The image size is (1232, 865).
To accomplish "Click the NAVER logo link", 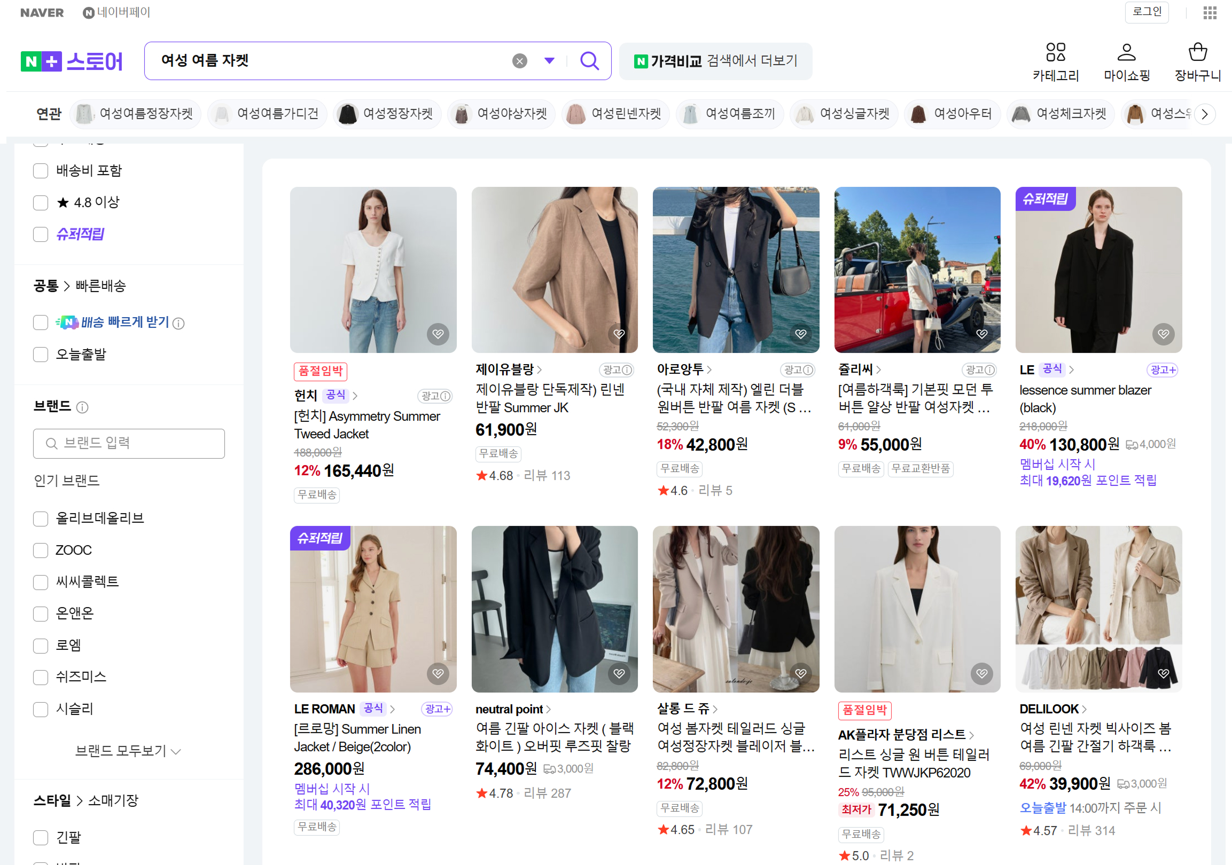I will tap(42, 12).
